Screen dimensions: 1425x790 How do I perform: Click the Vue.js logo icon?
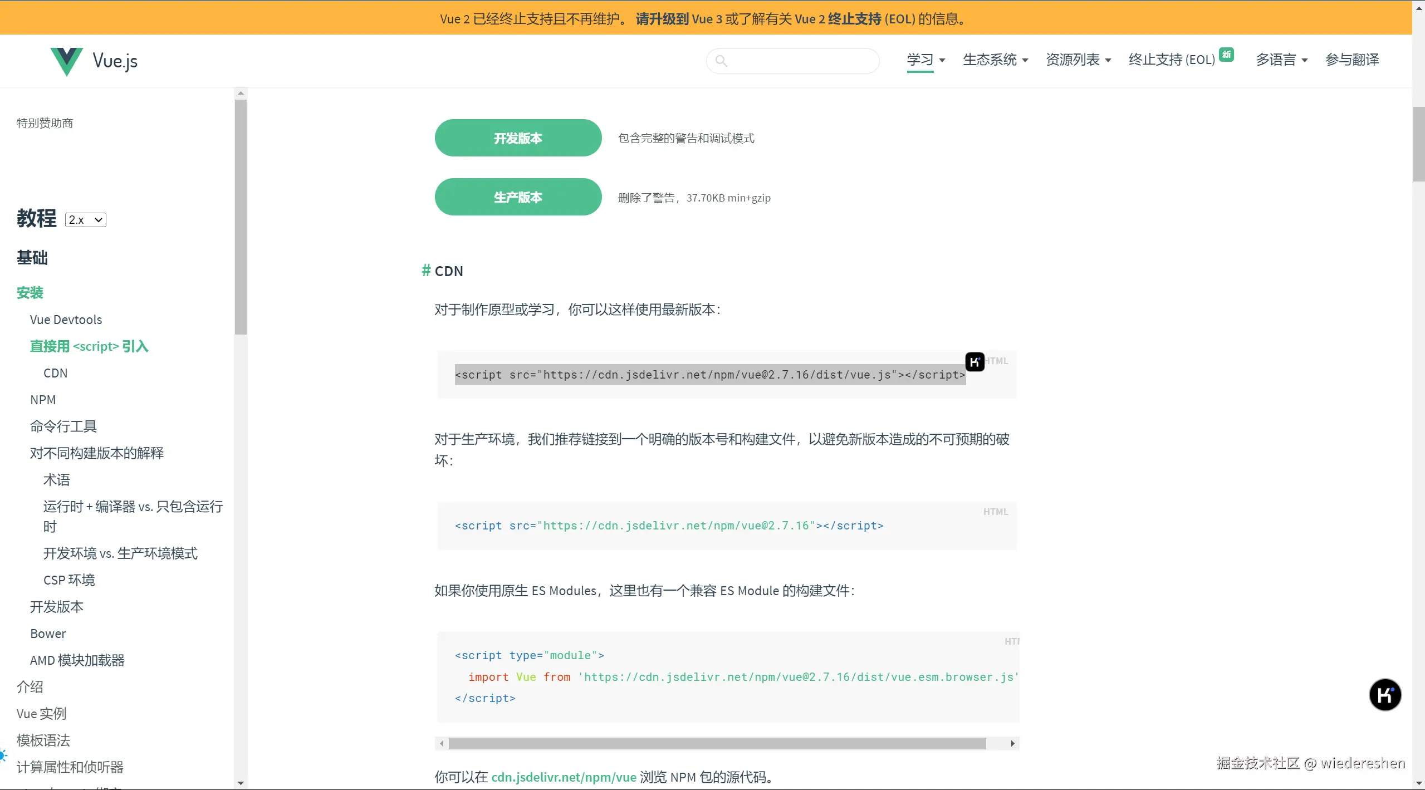click(x=66, y=61)
